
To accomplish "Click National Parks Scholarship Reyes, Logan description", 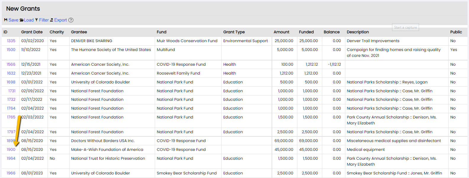I will point(387,82).
